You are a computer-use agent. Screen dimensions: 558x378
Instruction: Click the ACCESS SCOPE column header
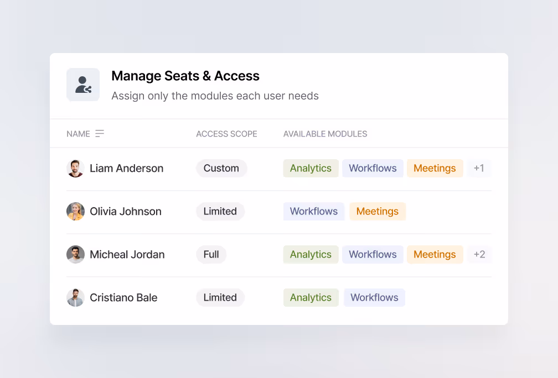pos(226,134)
